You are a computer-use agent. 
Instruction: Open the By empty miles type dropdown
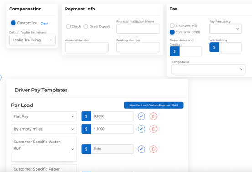click(44, 129)
